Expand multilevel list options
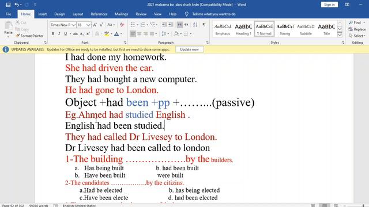 (x=157, y=25)
